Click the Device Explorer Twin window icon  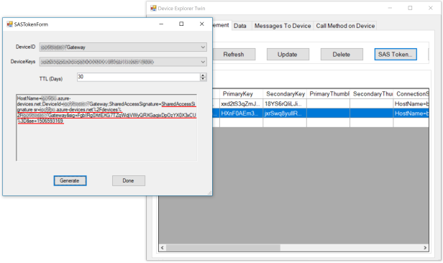pos(153,8)
